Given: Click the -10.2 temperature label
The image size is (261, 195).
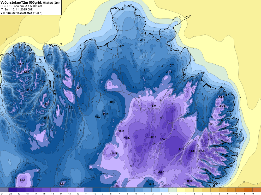Looking at the screenshot, I should tap(97, 117).
